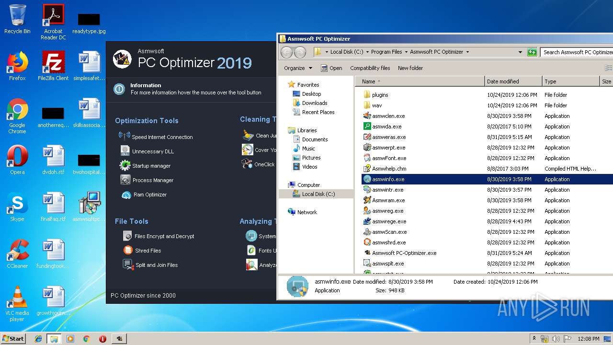Click Compatibility files in toolbar

(x=370, y=68)
